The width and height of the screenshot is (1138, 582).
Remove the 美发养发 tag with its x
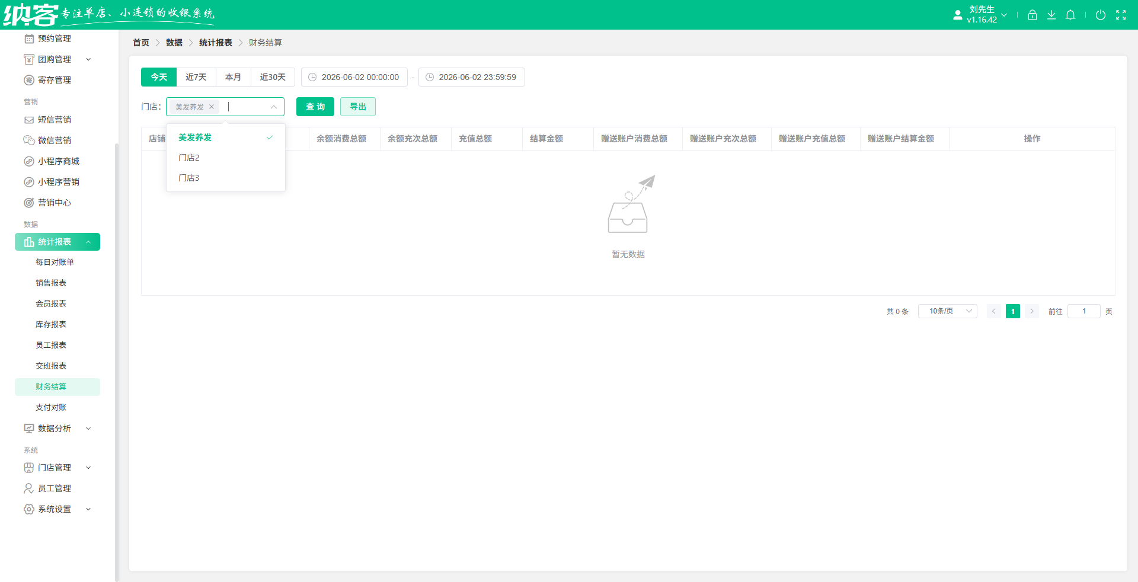coord(212,107)
